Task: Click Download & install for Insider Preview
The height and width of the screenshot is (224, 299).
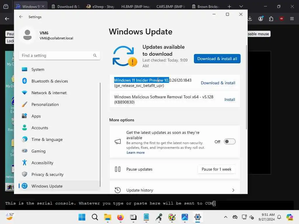Action: 218,83
